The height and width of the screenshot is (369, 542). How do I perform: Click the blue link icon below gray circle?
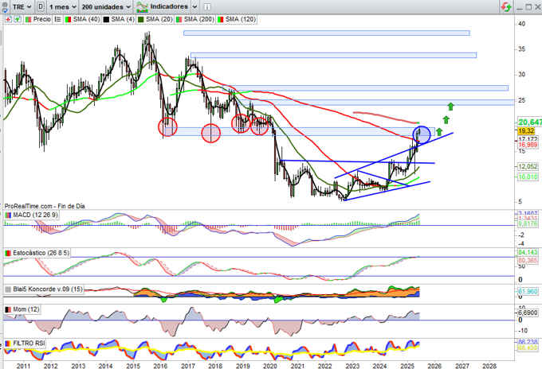[x=5, y=11]
